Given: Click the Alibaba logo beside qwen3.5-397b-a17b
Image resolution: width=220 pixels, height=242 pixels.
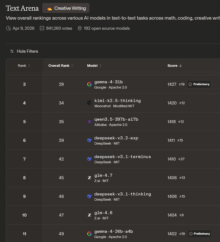Looking at the screenshot, I should pyautogui.click(x=89, y=122).
